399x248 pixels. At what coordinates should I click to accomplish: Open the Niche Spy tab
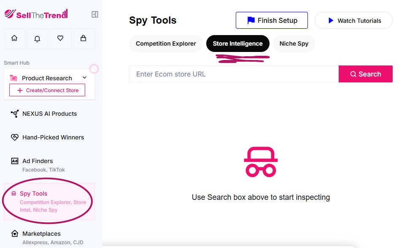click(x=294, y=44)
